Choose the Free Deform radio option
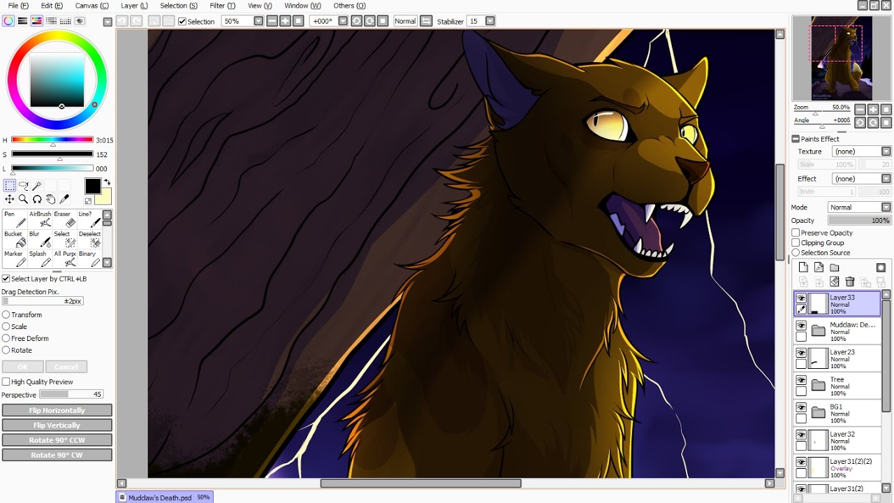Screen dimensions: 894x503 [6, 338]
